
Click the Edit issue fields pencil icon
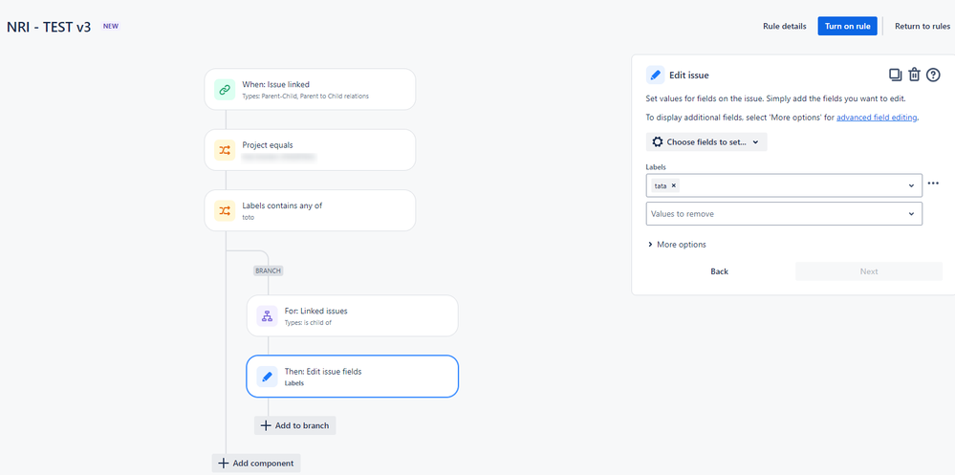[267, 377]
